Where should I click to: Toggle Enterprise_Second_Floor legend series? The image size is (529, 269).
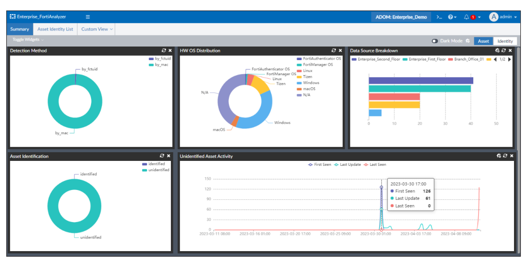(376, 60)
